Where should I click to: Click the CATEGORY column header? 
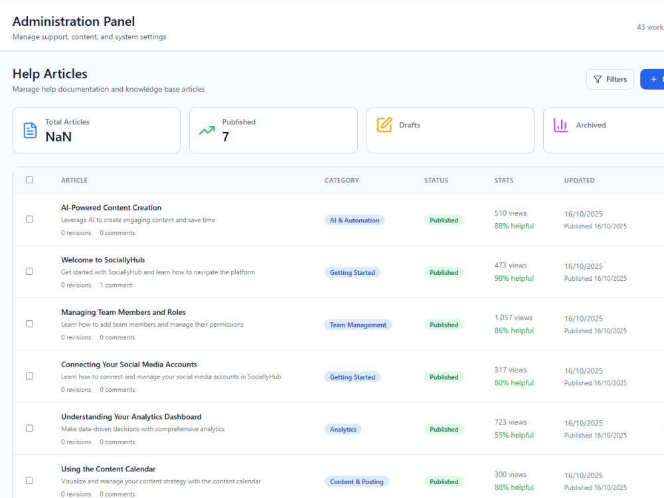[342, 181]
